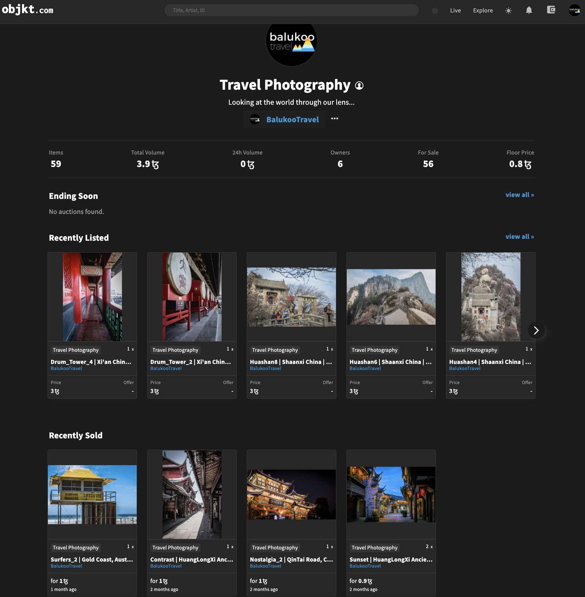585x597 pixels.
Task: Open the Explore menu item
Action: (482, 11)
